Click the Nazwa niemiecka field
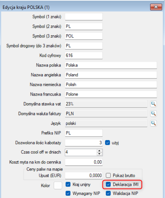 [111, 84]
